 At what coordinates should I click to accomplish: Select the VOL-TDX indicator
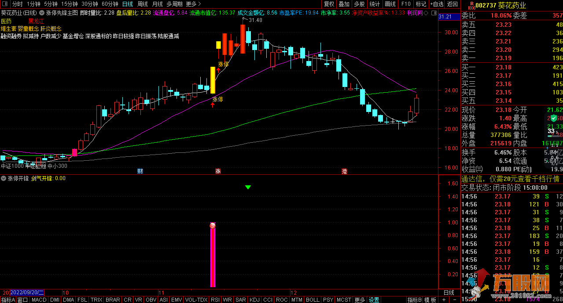click(196, 300)
